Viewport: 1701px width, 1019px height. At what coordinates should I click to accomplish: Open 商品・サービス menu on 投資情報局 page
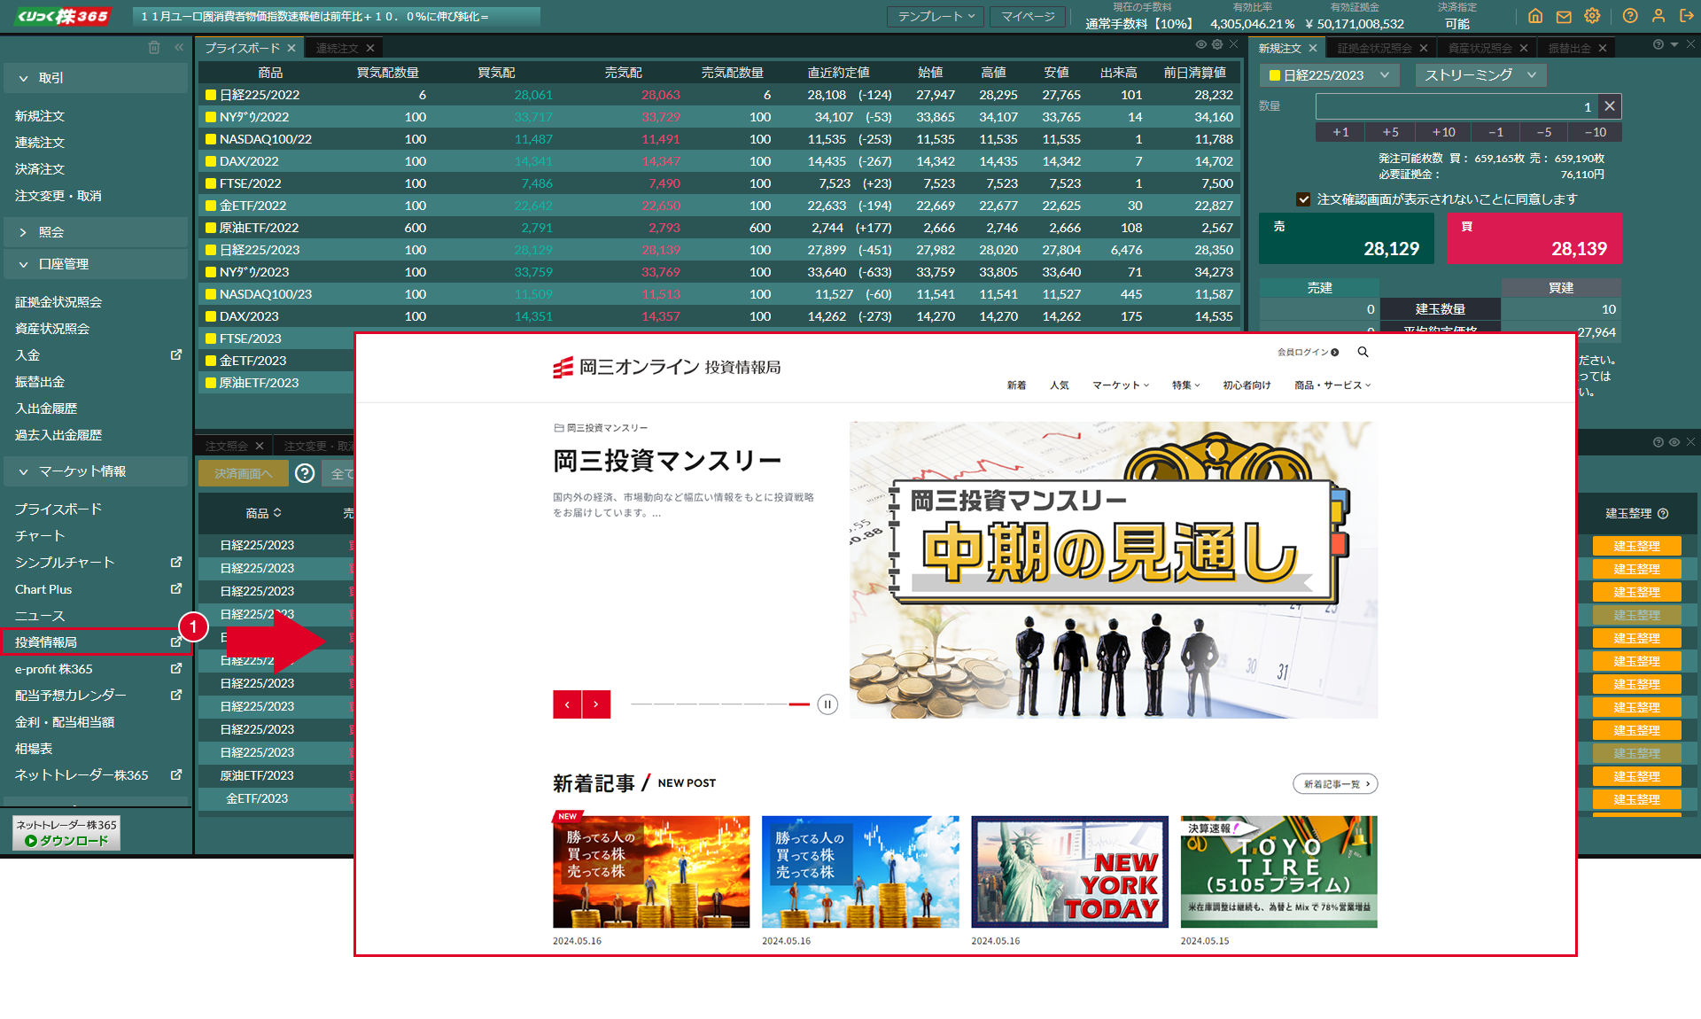pyautogui.click(x=1332, y=385)
